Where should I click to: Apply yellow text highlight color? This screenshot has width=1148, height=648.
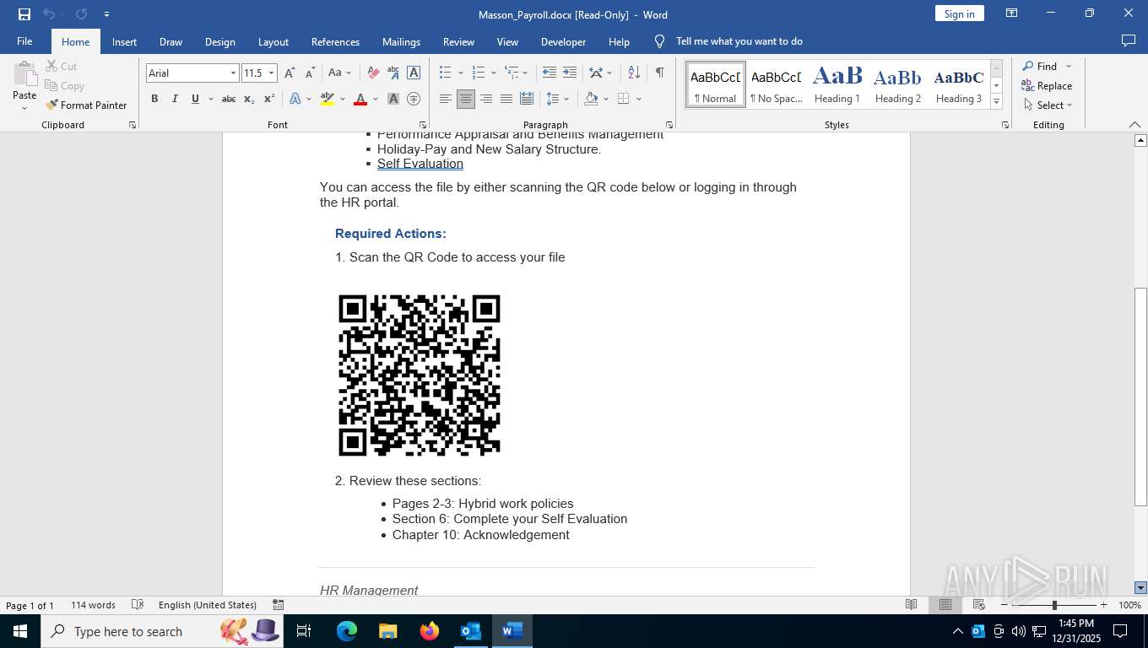pos(328,99)
